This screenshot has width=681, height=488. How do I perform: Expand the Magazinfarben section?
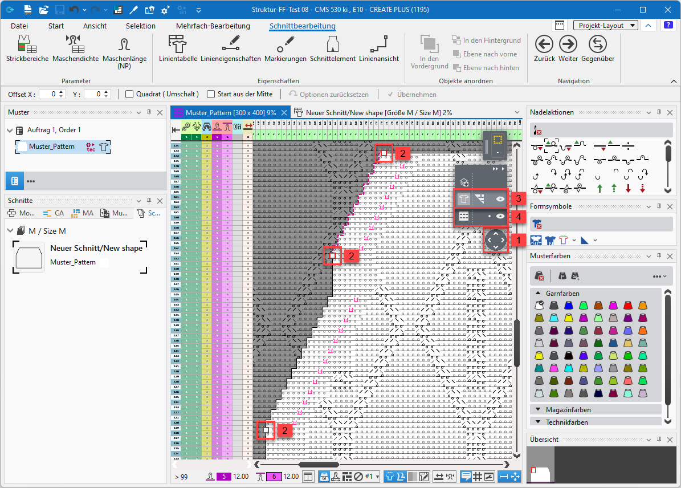pyautogui.click(x=539, y=410)
